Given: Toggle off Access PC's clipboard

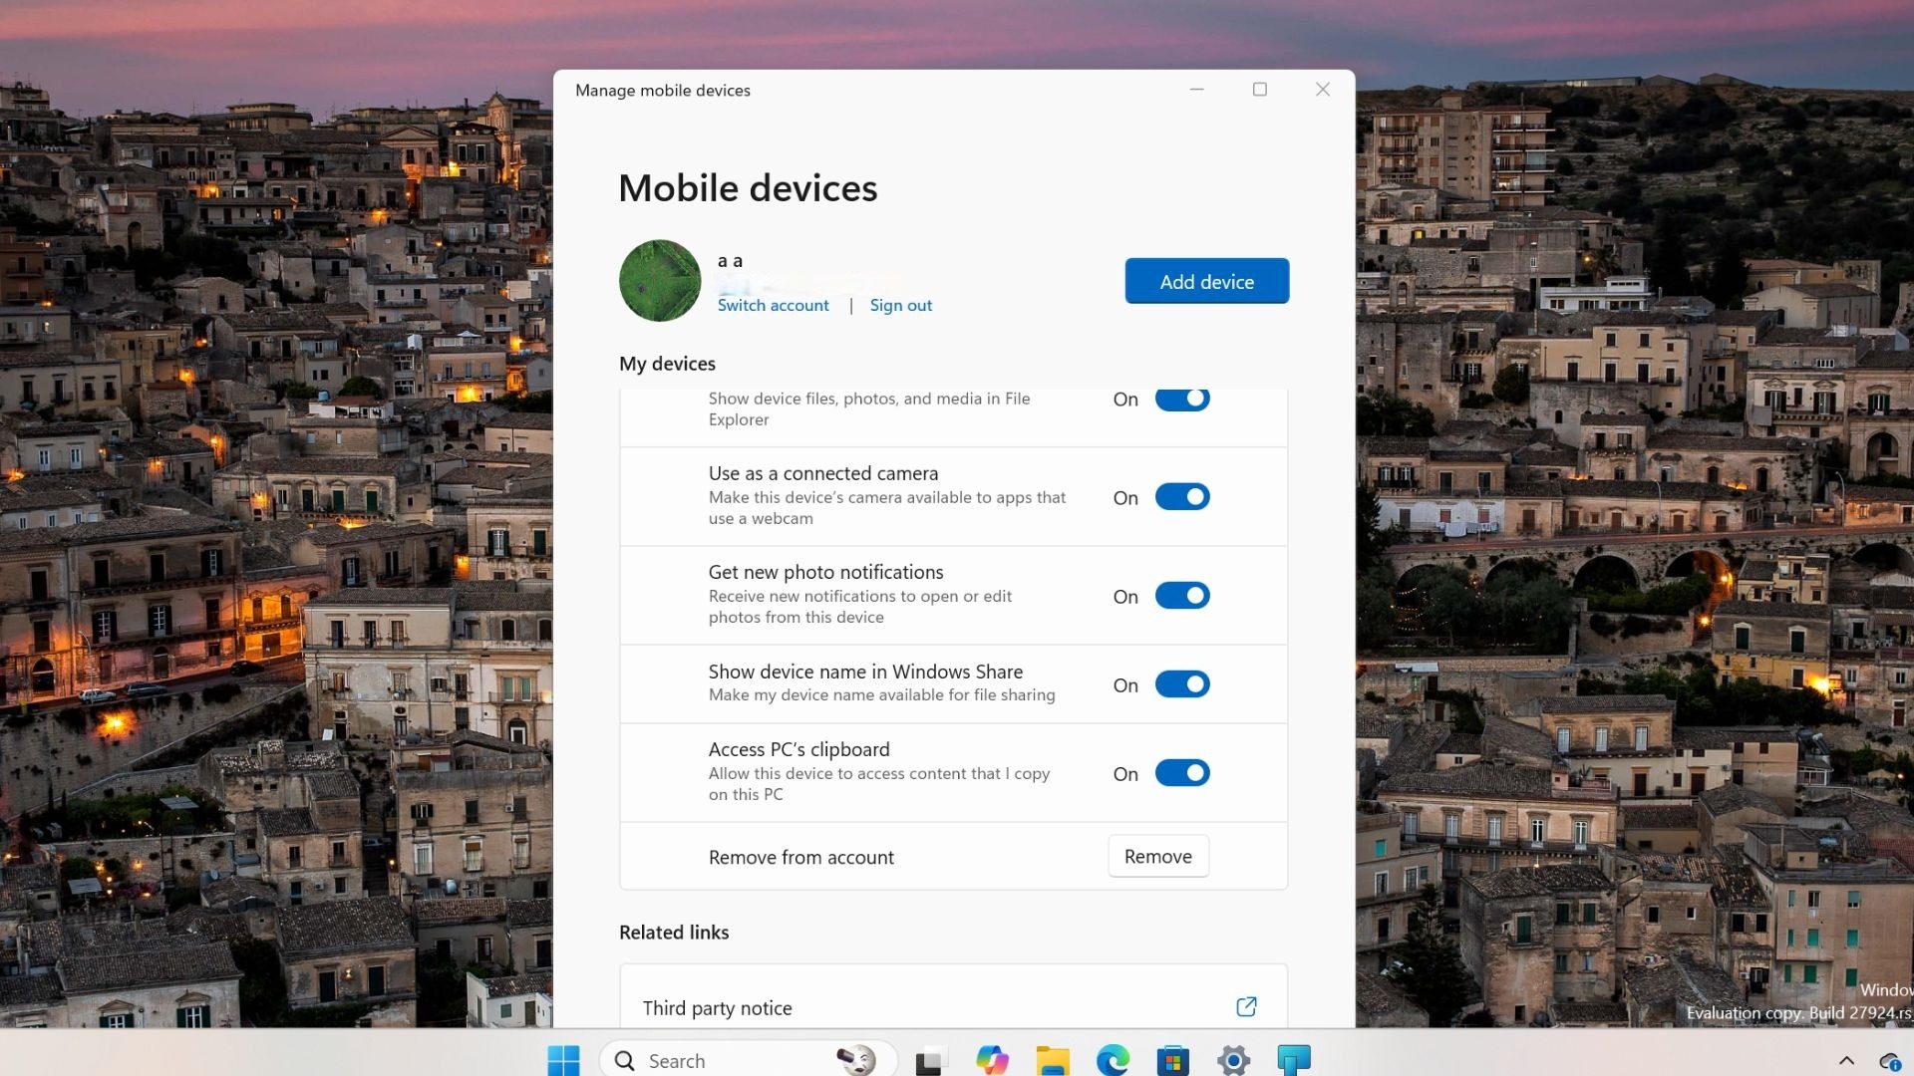Looking at the screenshot, I should tap(1181, 772).
